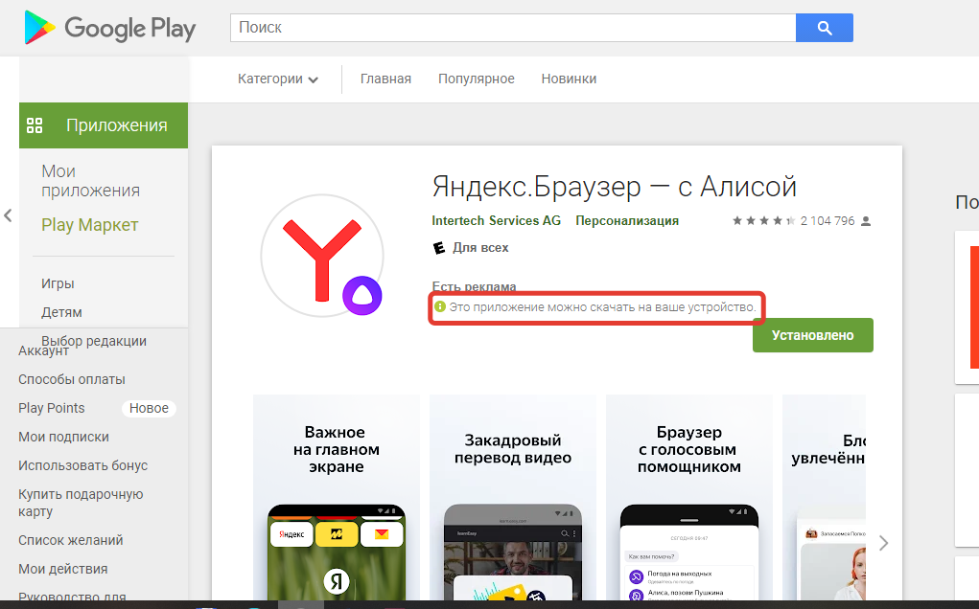The height and width of the screenshot is (609, 979).
Task: Click right arrow to see more screenshots
Action: pyautogui.click(x=883, y=543)
